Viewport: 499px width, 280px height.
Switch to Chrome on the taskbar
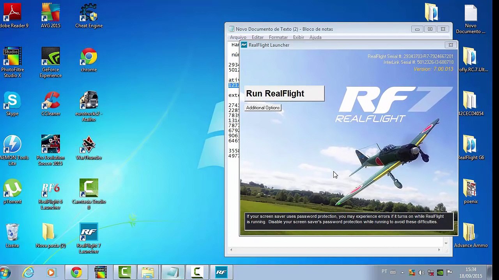tap(76, 273)
